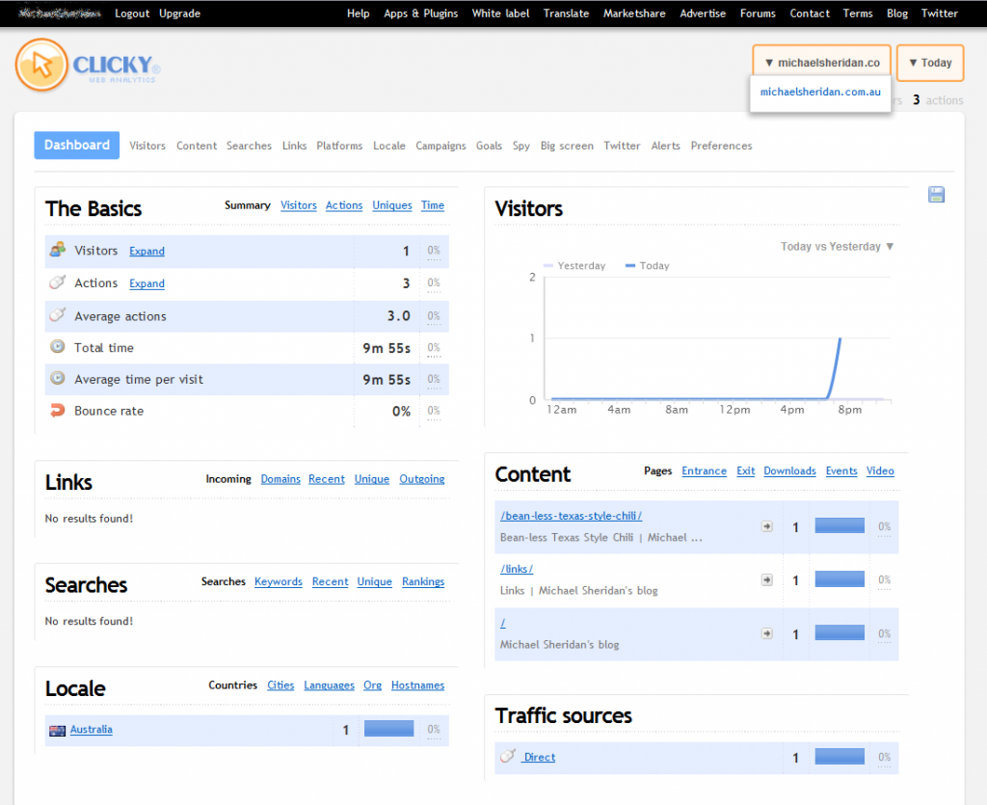
Task: Click the red Bounce rate arrow icon
Action: tap(57, 411)
